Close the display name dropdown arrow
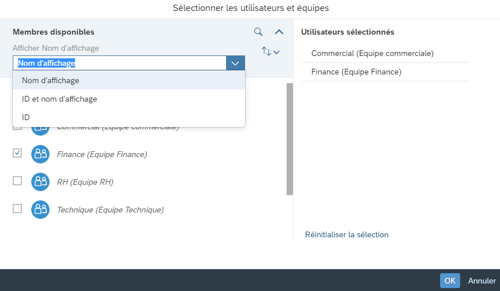 click(x=235, y=63)
